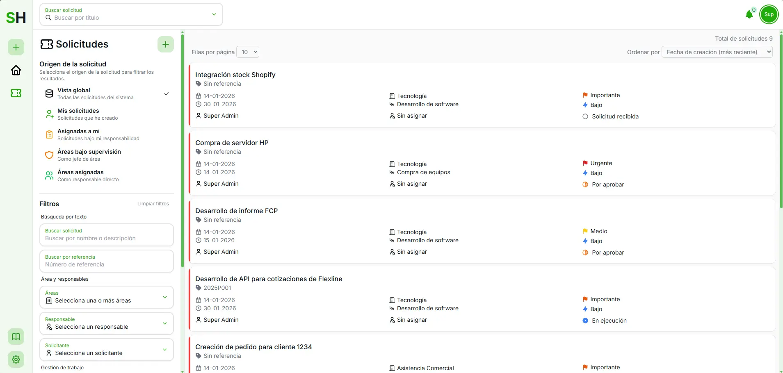Click the clipboard icon for Asignadas a mí
The image size is (783, 373).
tap(49, 134)
